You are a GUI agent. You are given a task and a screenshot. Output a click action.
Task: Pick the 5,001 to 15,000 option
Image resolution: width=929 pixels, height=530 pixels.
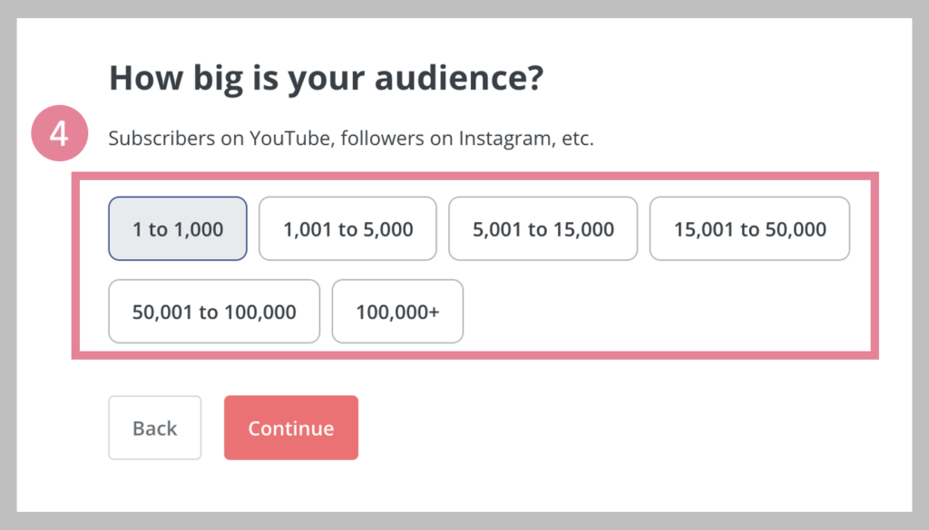click(543, 229)
